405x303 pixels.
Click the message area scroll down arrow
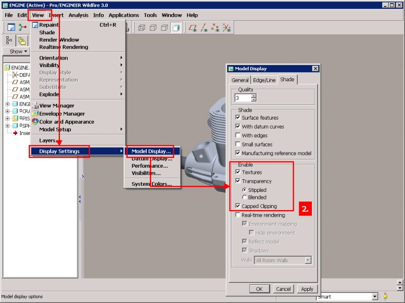tap(400, 288)
